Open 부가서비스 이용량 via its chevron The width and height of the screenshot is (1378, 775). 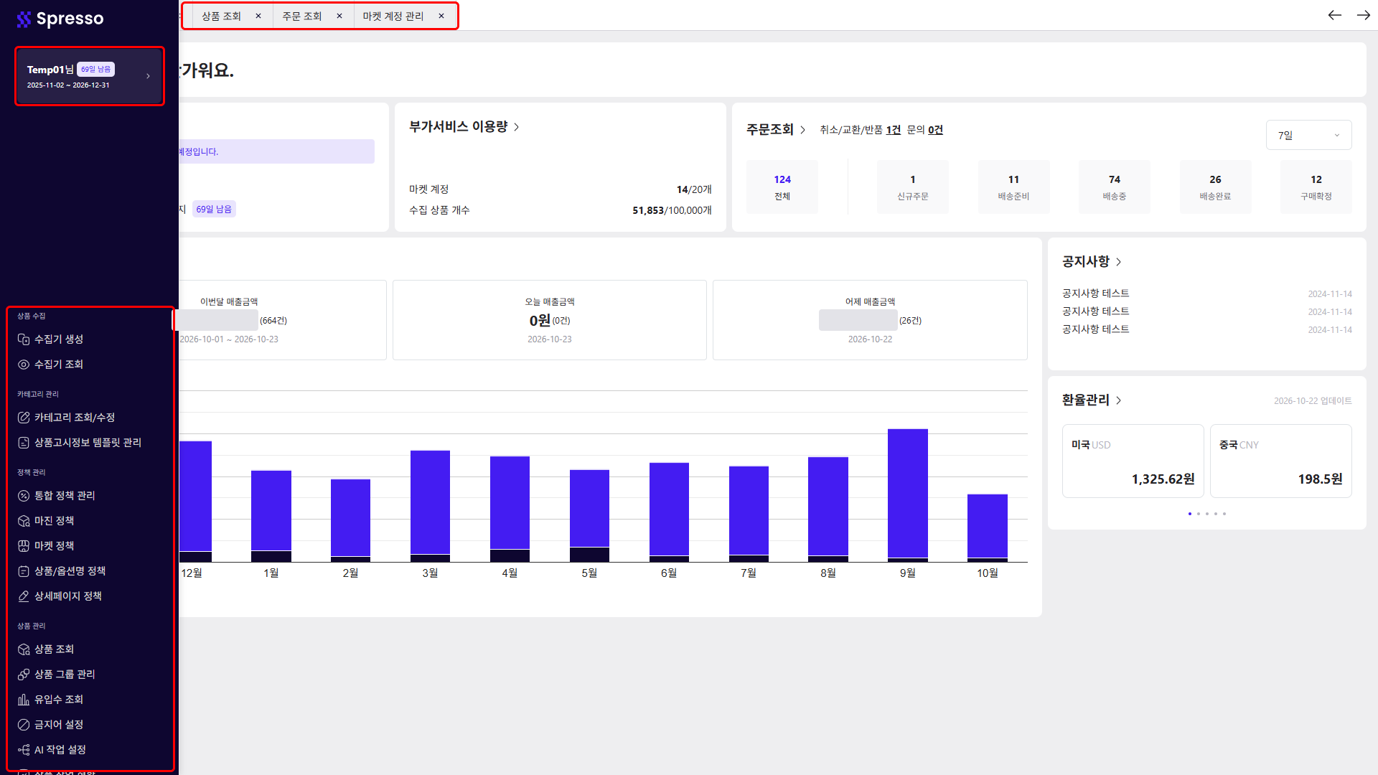point(516,127)
